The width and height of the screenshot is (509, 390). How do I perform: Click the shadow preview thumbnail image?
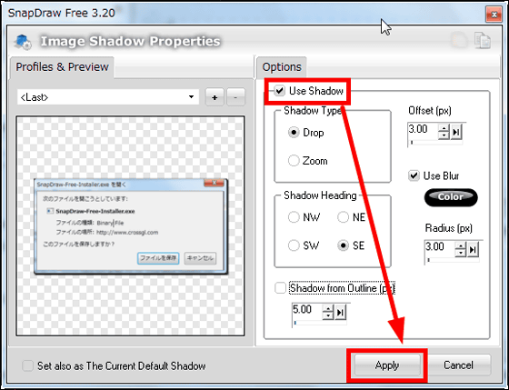point(131,226)
